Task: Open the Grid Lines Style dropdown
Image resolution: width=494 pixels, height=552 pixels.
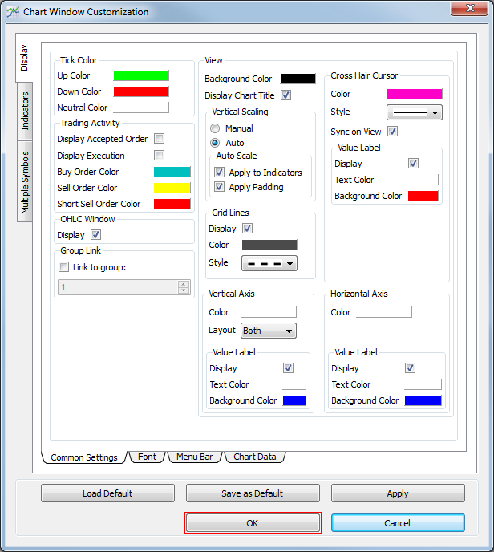Action: [x=269, y=263]
